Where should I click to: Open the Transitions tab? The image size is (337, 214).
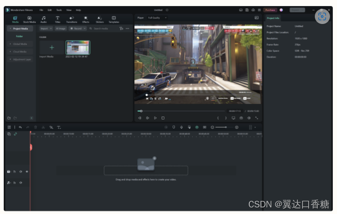click(72, 19)
